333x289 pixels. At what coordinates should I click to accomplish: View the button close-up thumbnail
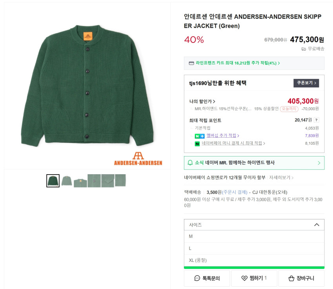point(94,181)
